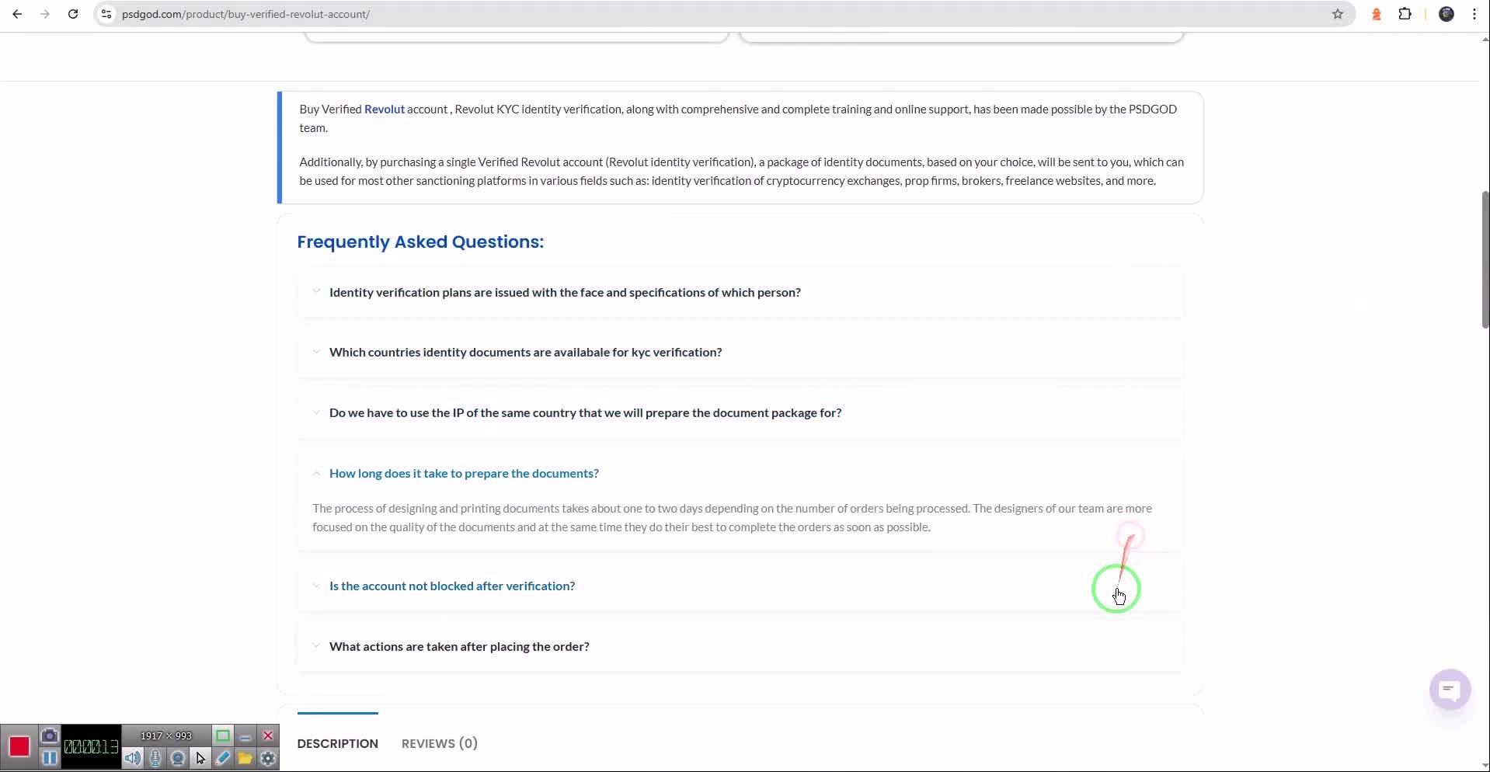Image resolution: width=1490 pixels, height=772 pixels.
Task: Select the Description tab
Action: (337, 743)
